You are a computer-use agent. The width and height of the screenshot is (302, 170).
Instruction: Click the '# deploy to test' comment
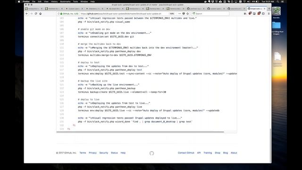click(x=89, y=62)
